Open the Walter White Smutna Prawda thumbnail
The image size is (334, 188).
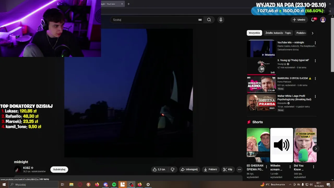pyautogui.click(x=261, y=102)
